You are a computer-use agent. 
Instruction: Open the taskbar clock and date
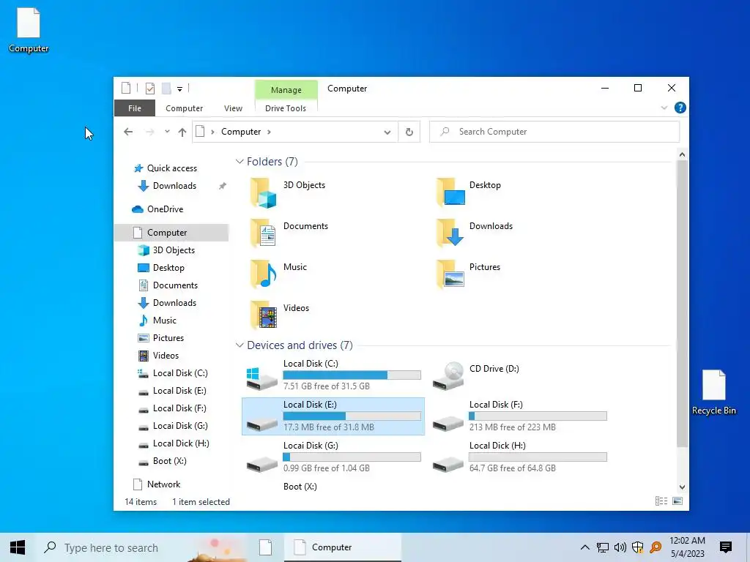point(687,547)
